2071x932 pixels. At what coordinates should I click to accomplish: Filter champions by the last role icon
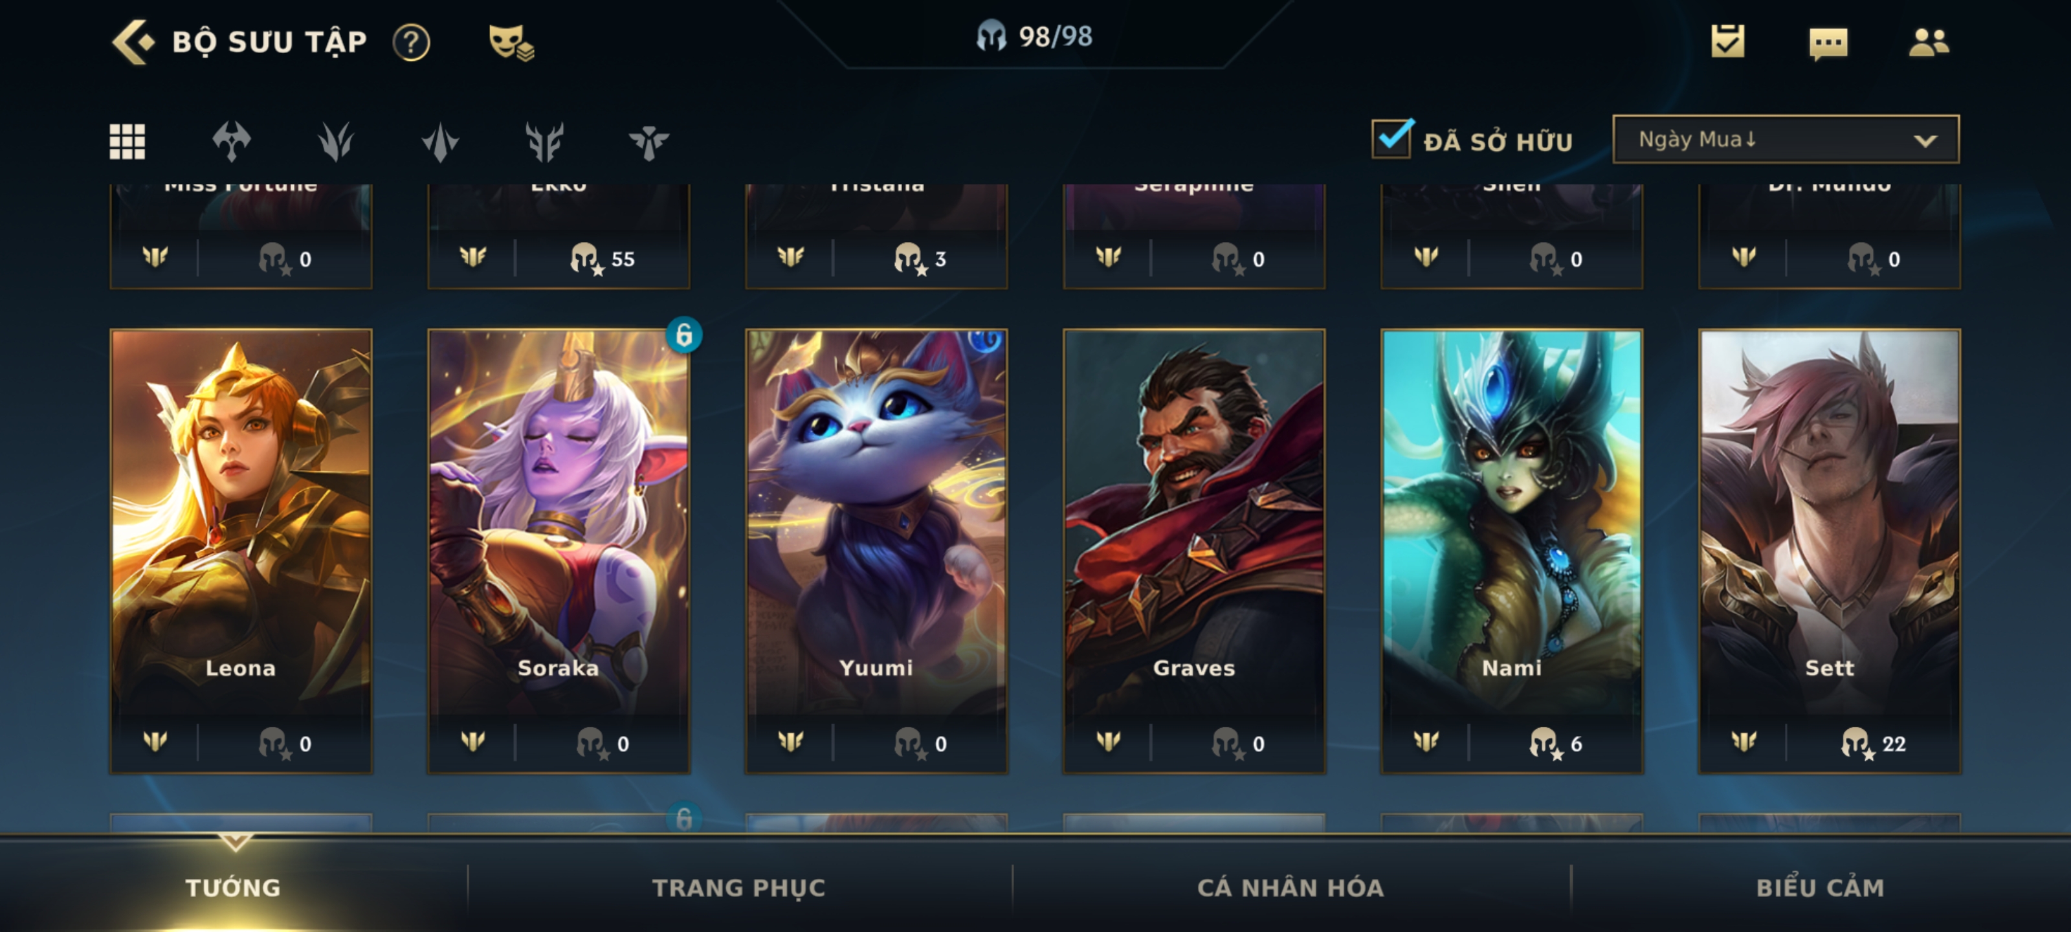(x=648, y=142)
